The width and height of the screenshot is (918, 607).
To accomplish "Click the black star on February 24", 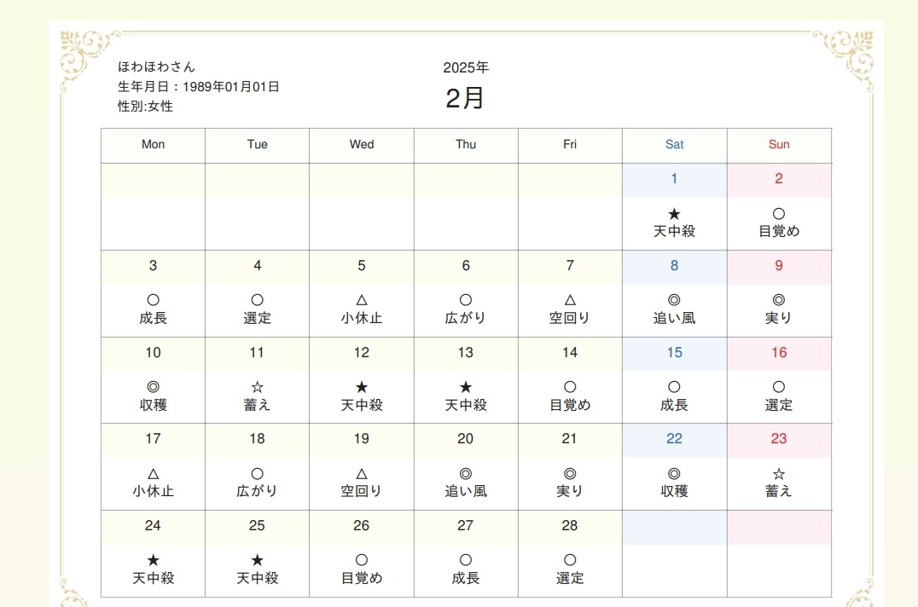I will pyautogui.click(x=154, y=560).
